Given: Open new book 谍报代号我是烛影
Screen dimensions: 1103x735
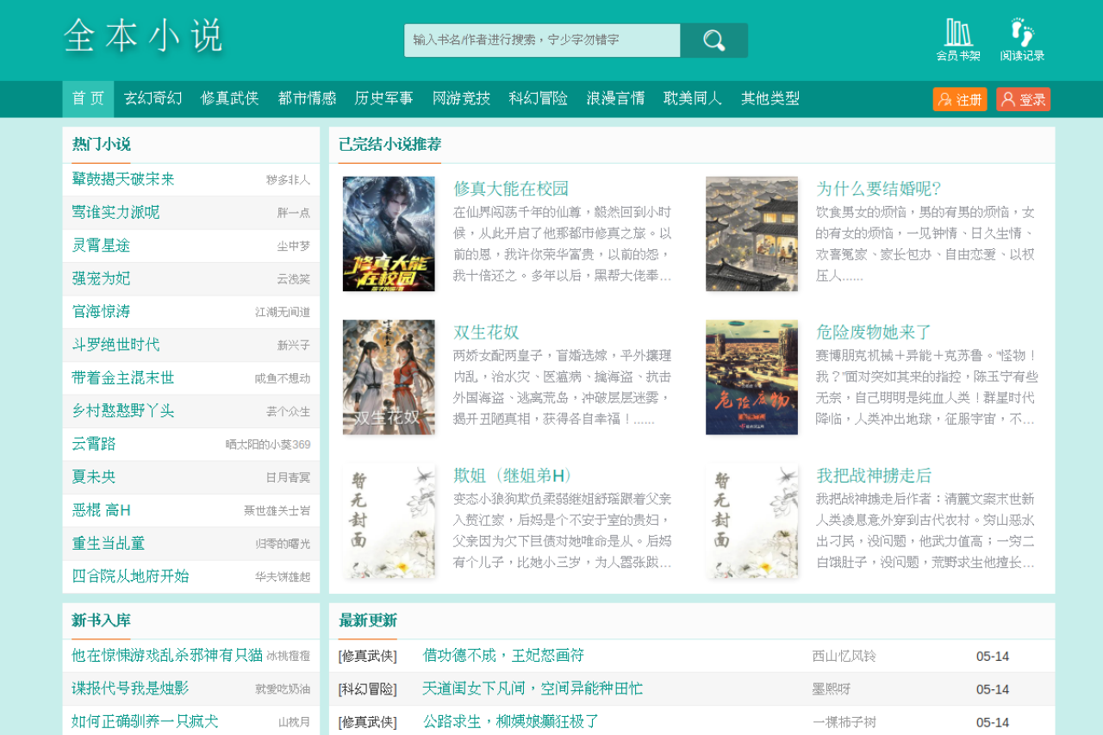Looking at the screenshot, I should pos(130,688).
